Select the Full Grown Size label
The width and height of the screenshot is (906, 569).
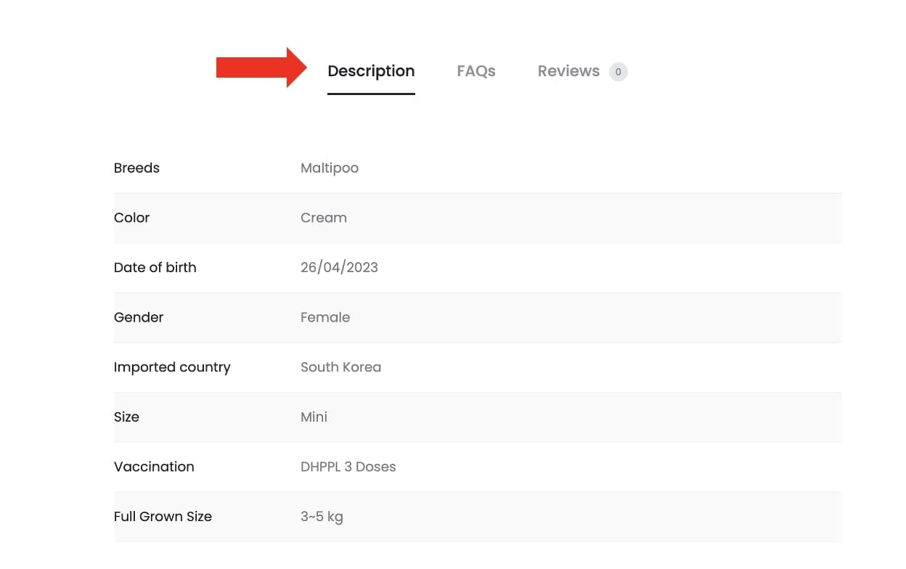163,517
